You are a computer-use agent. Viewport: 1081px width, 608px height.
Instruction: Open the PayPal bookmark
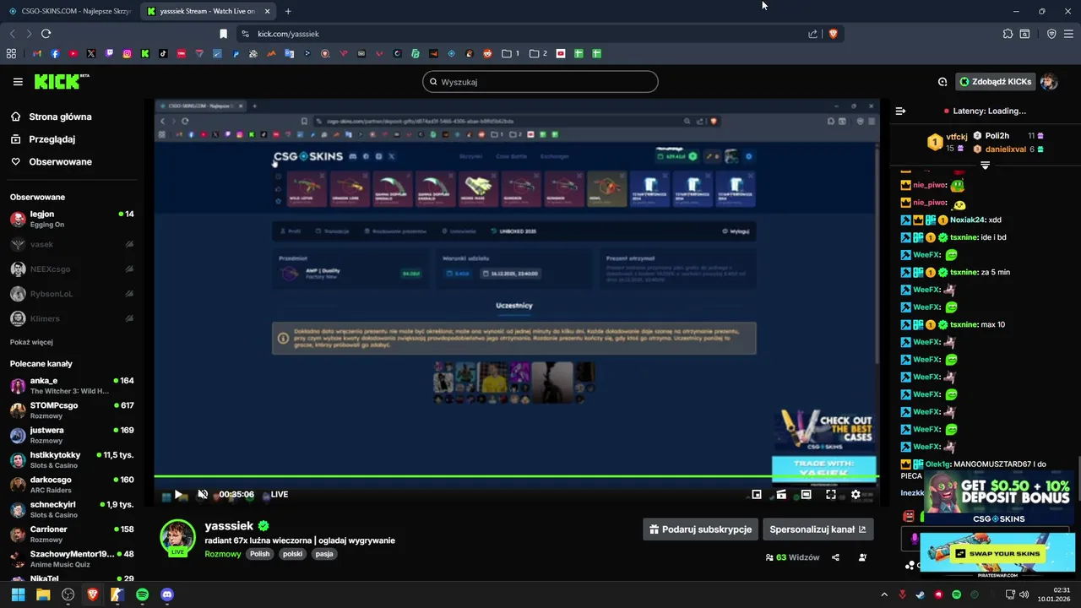[x=236, y=53]
